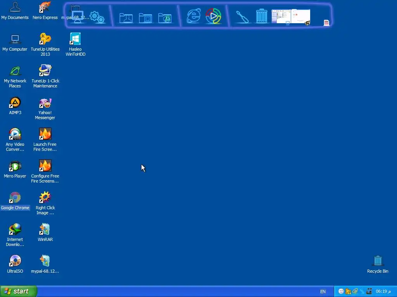This screenshot has width=397, height=297.
Task: Open My Network Places icon
Action: click(15, 77)
